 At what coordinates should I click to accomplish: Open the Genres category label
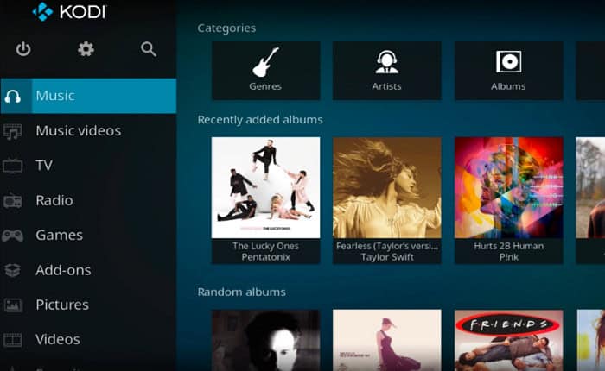pyautogui.click(x=265, y=86)
